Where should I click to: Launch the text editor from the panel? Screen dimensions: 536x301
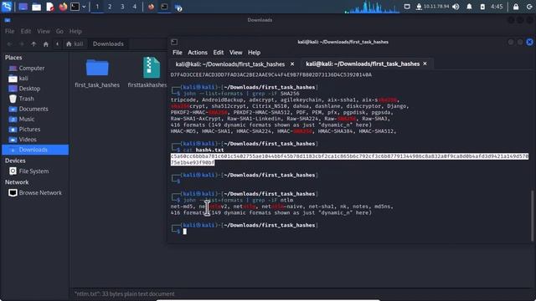[50, 7]
